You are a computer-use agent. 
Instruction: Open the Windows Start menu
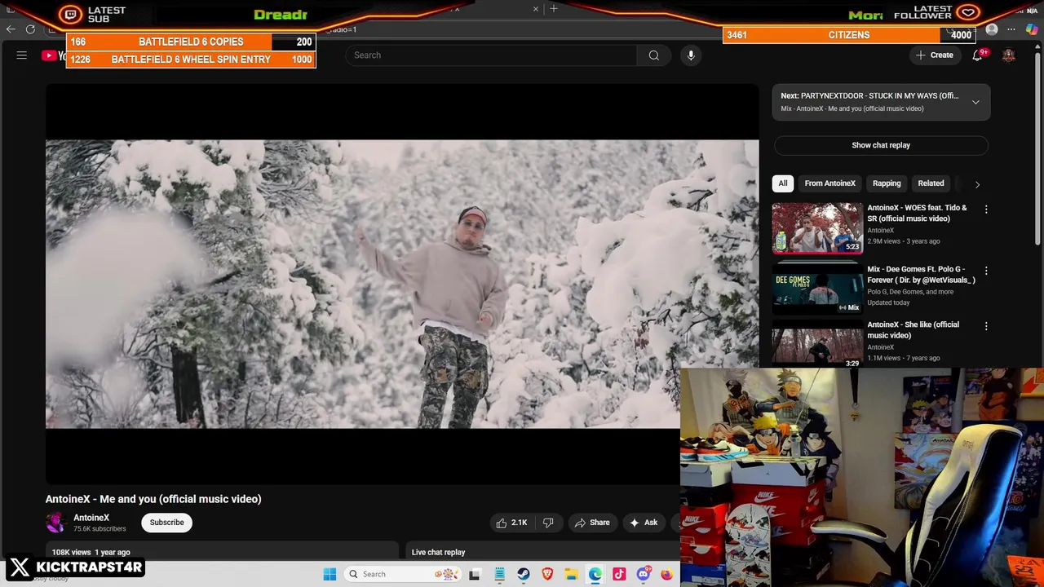(x=330, y=574)
